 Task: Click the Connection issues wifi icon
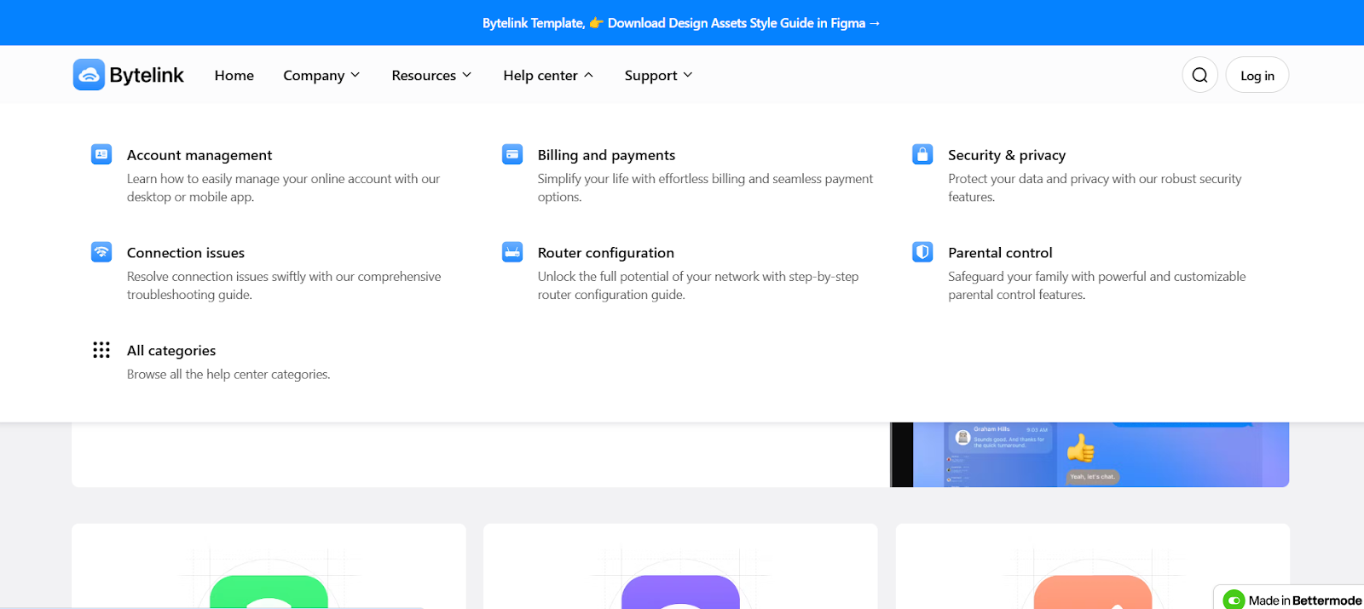coord(101,252)
